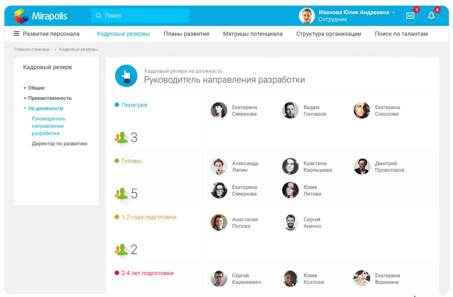This screenshot has height=297, width=453.
Task: Open Кристина Карпышева's avatar
Action: pyautogui.click(x=290, y=166)
